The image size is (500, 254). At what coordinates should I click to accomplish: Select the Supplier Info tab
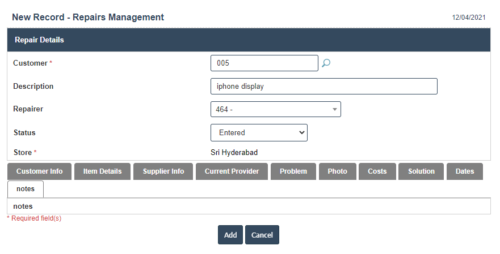point(163,171)
